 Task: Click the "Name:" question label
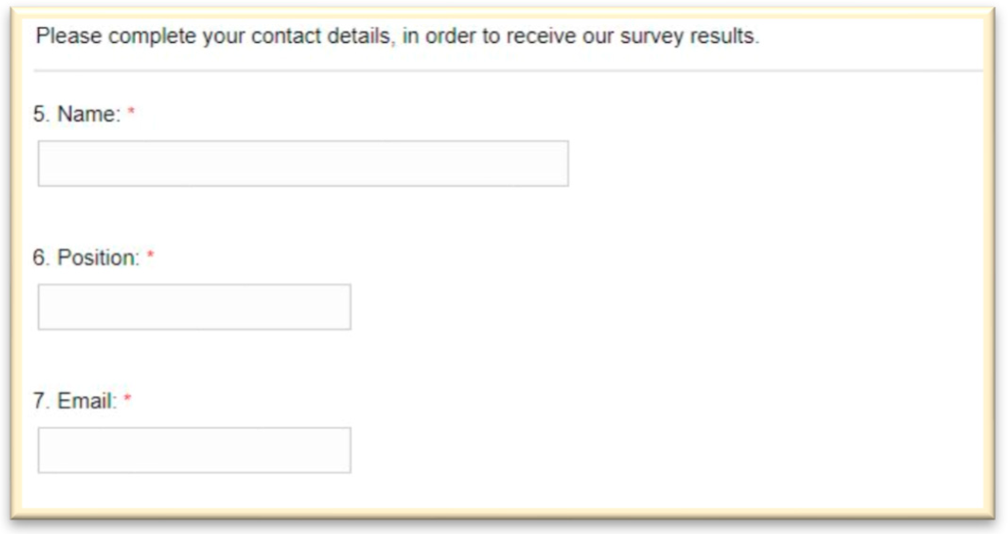(89, 114)
